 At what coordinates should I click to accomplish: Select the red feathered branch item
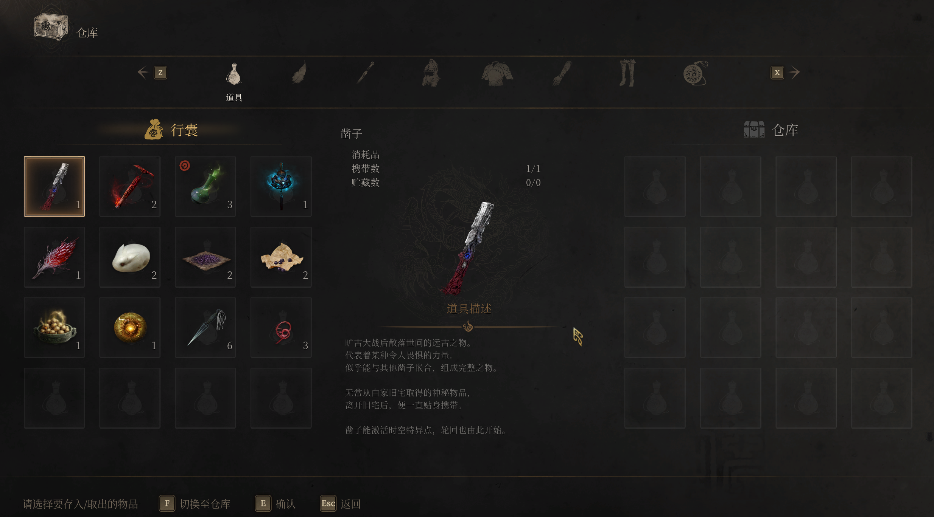(x=54, y=257)
